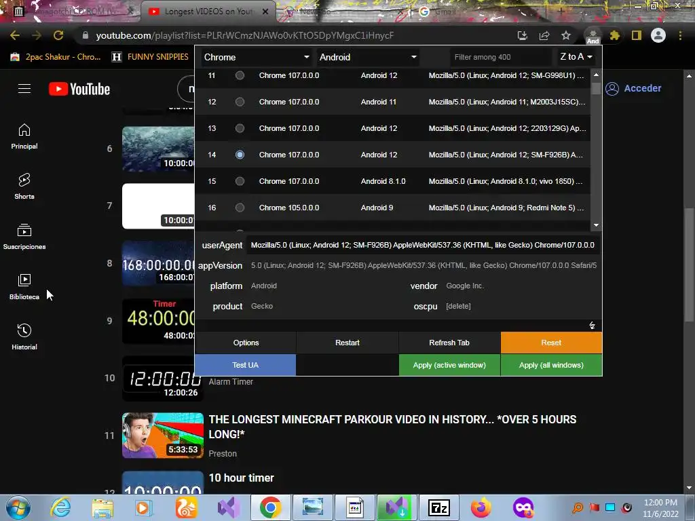Screen dimensions: 695x521
Task: Click the product field showing Gecko
Action: (326, 306)
